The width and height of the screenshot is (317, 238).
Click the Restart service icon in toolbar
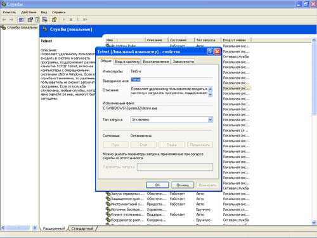[85, 20]
